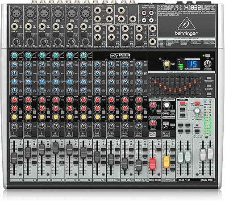Toggle the FX mute button
Image resolution: width=225 pixels, height=201 pixels.
[166, 134]
